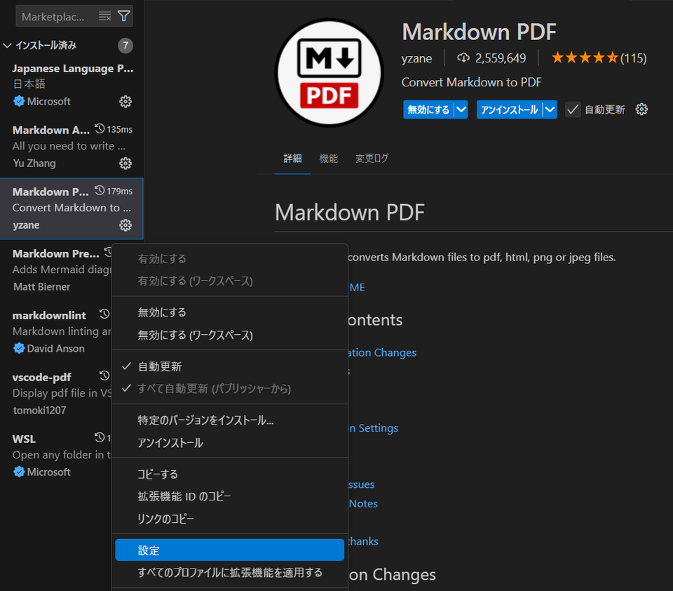Click gear icon on Markdown PDF list item

coord(125,225)
